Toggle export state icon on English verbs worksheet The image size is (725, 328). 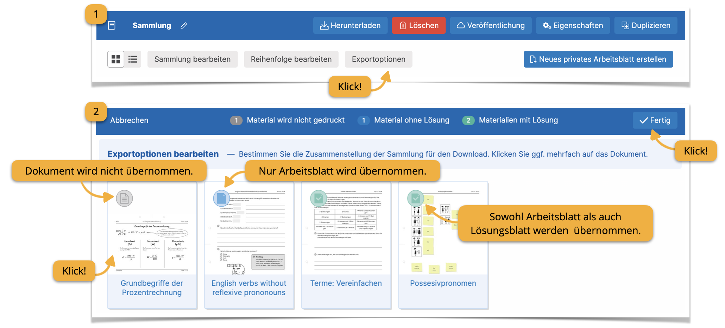click(221, 198)
